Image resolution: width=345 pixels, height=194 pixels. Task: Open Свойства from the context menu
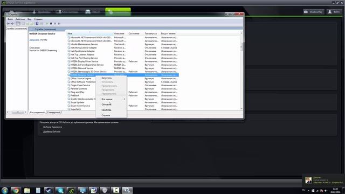coord(107,110)
